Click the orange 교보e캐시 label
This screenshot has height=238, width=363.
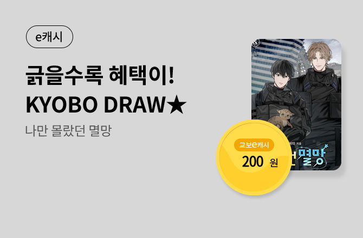[x=254, y=145]
